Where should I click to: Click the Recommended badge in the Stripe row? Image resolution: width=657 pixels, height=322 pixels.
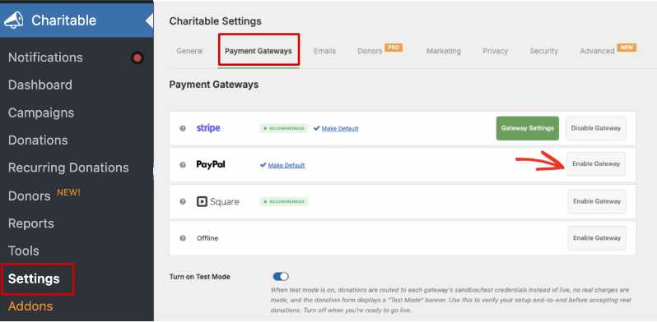click(284, 128)
